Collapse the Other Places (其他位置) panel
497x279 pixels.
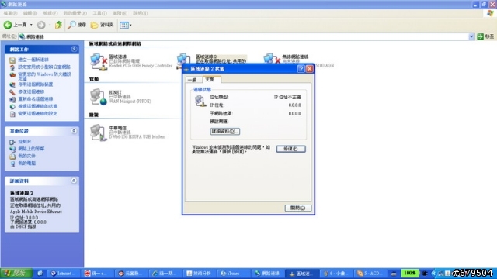(x=74, y=131)
